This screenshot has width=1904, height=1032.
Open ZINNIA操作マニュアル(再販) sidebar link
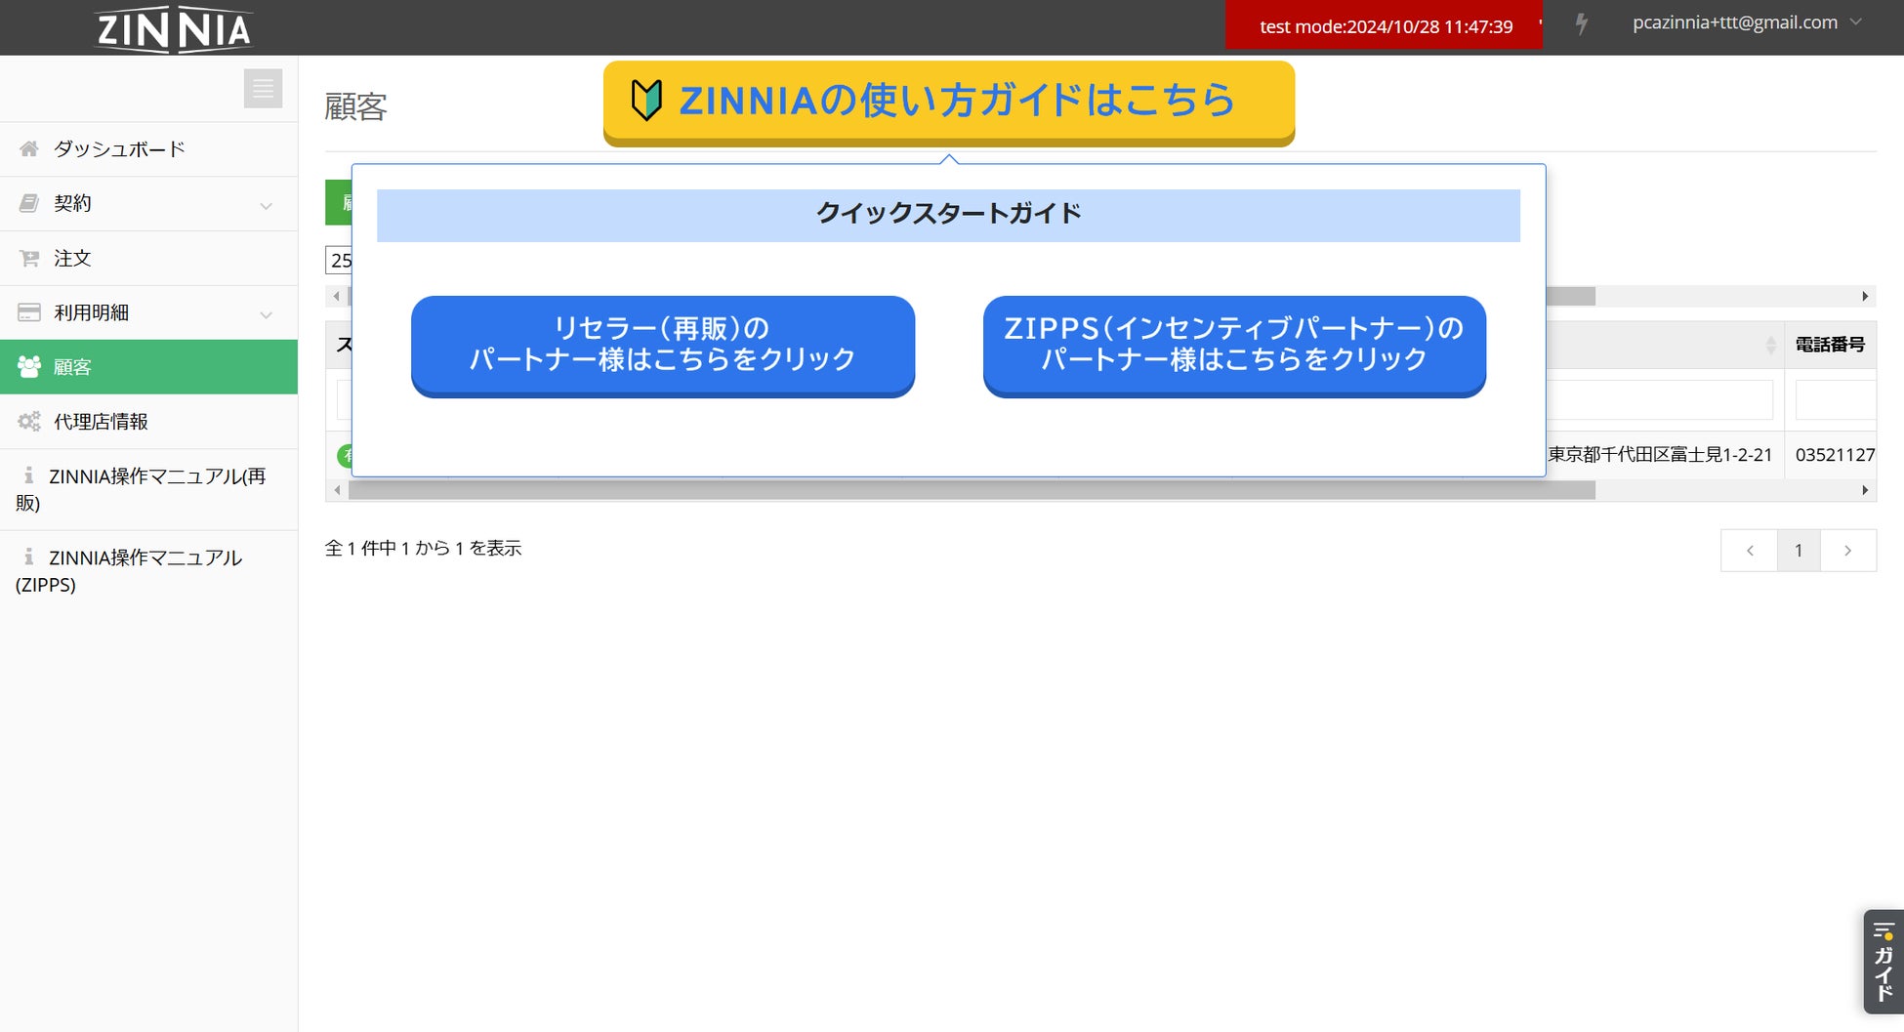[148, 489]
